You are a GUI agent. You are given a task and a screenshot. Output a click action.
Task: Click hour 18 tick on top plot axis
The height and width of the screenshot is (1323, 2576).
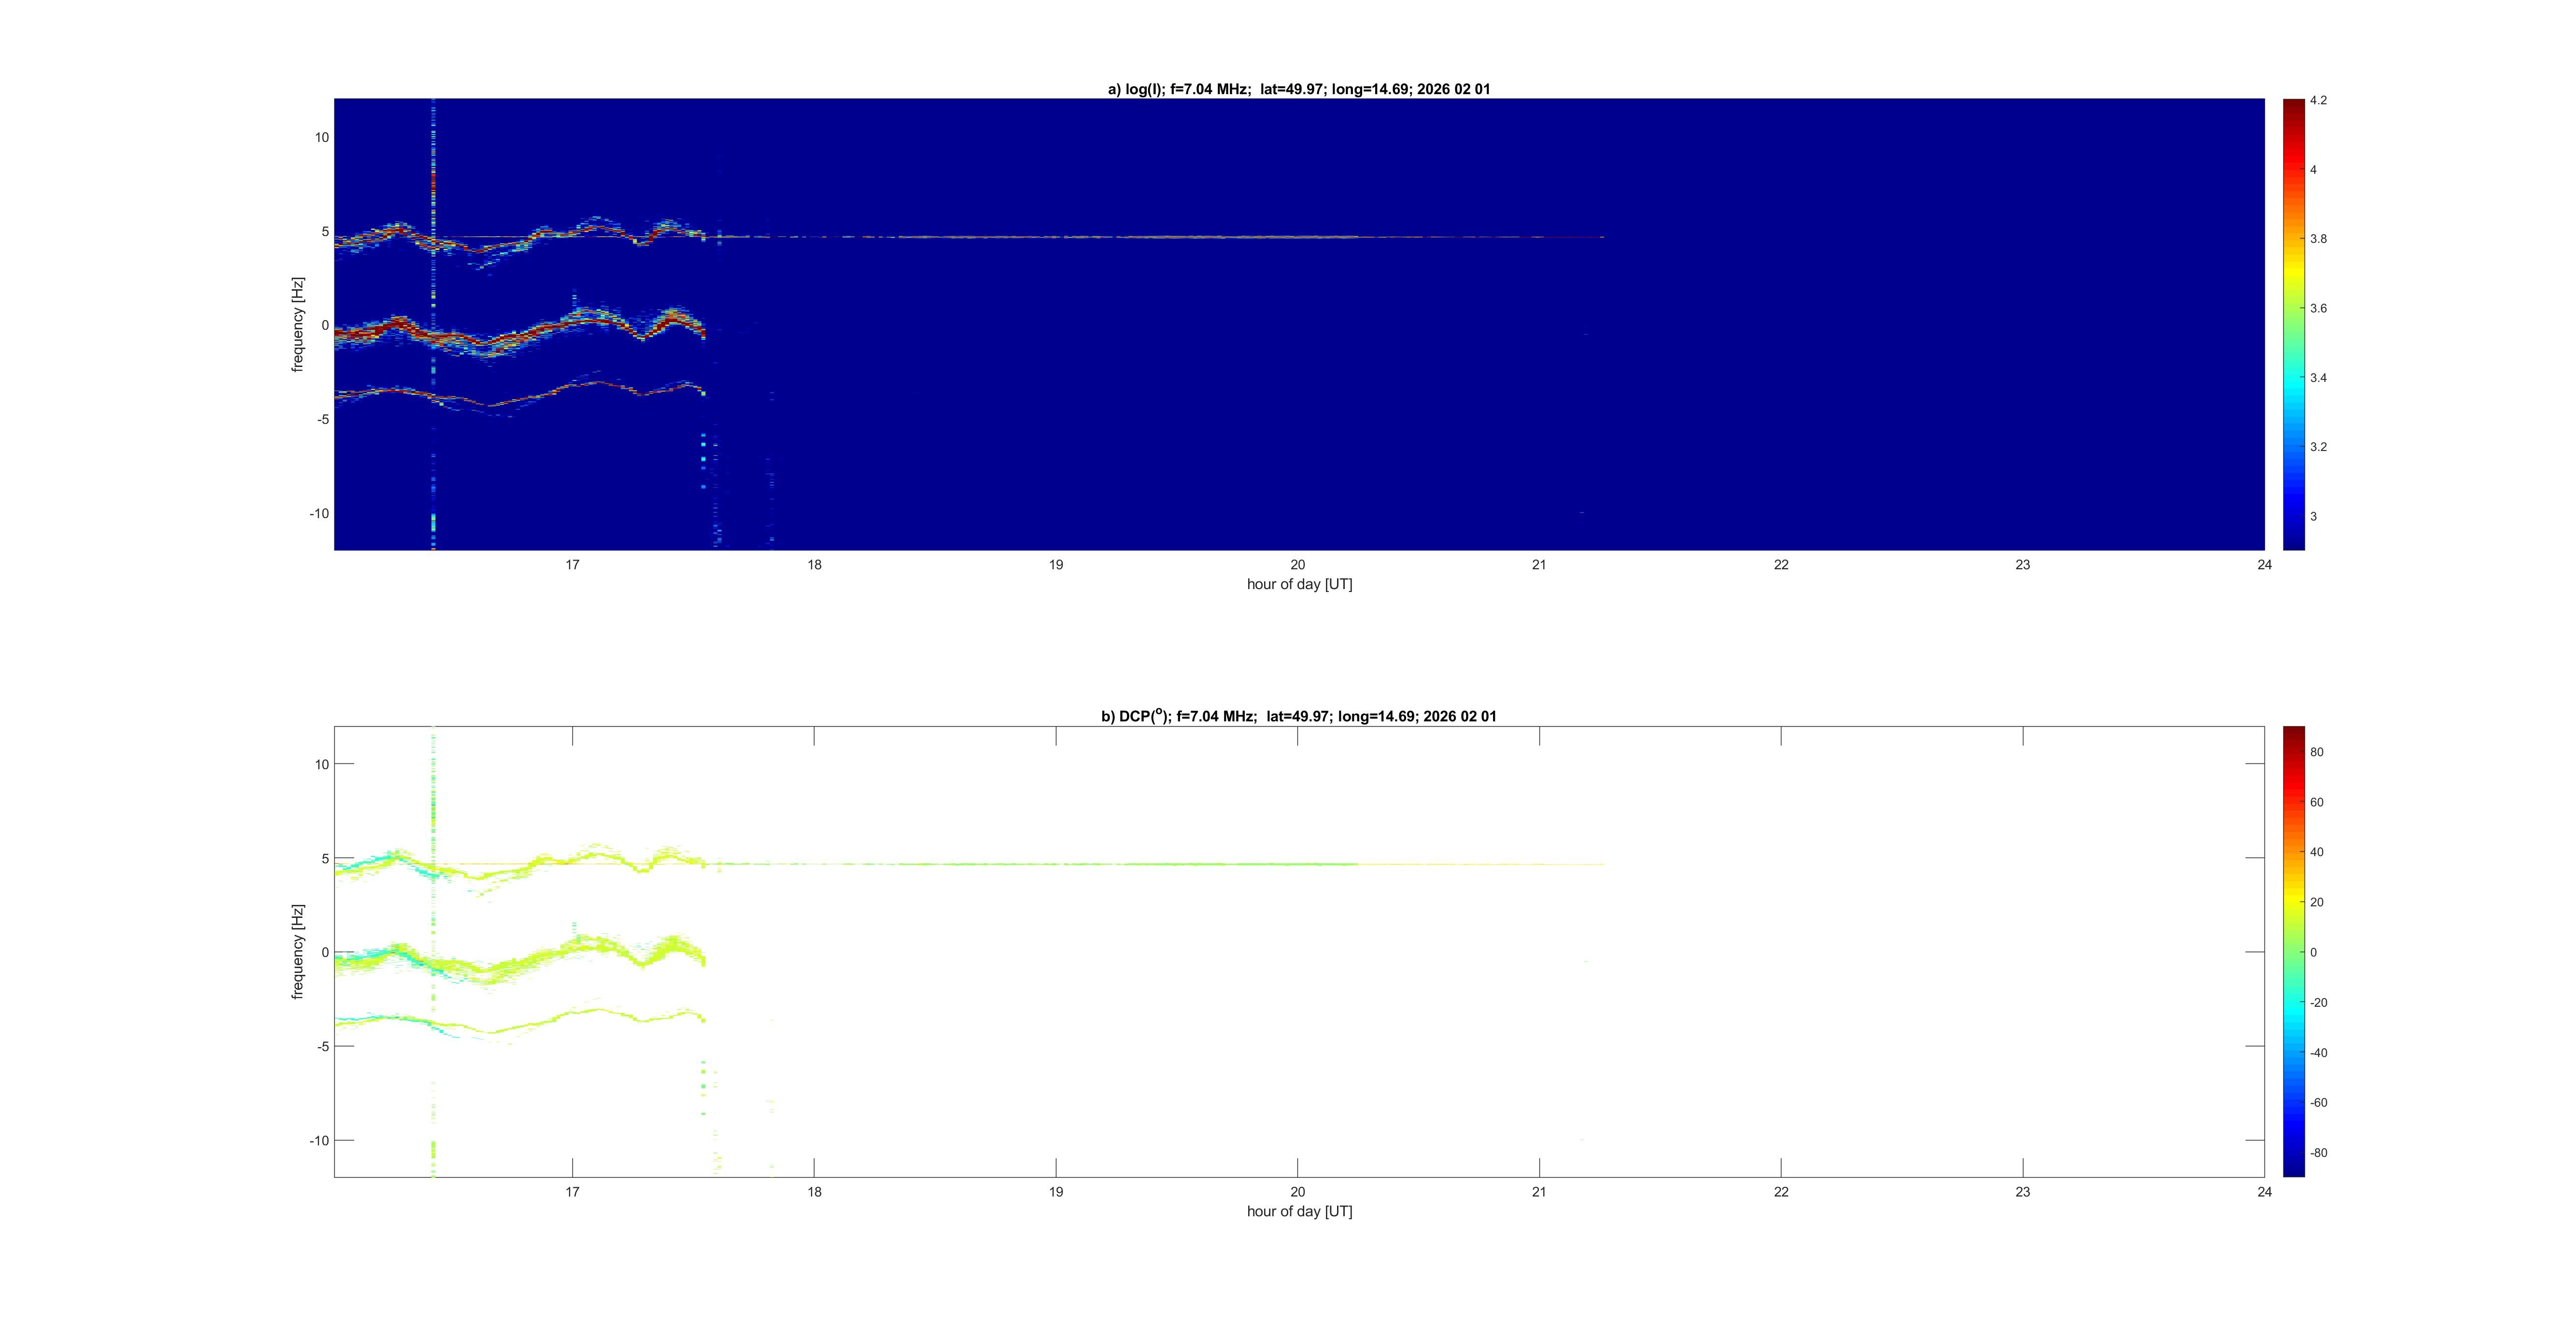[x=814, y=564]
